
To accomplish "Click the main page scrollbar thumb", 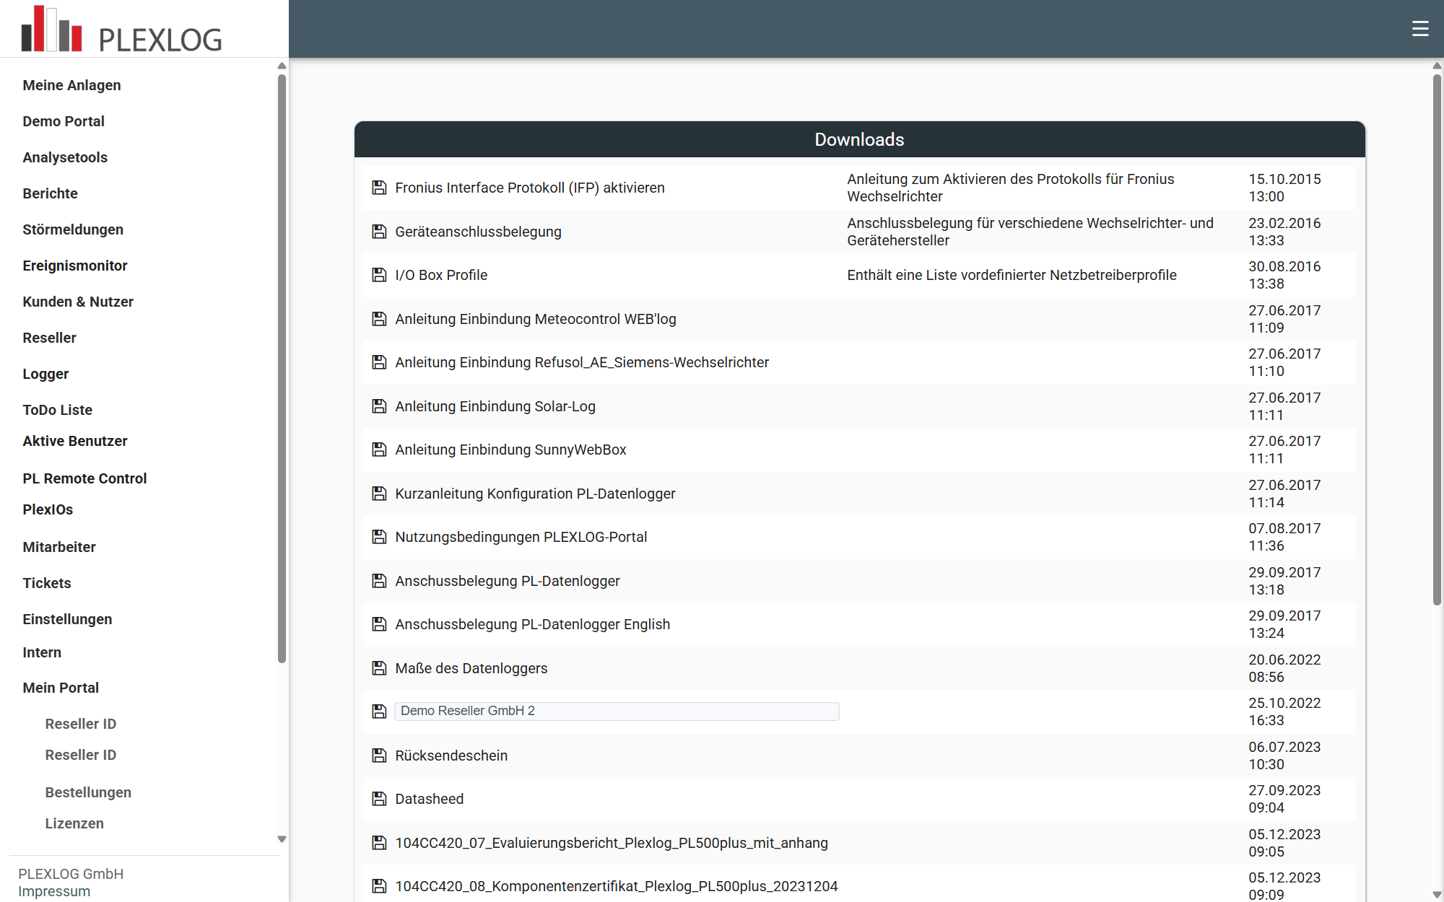I will (1437, 339).
